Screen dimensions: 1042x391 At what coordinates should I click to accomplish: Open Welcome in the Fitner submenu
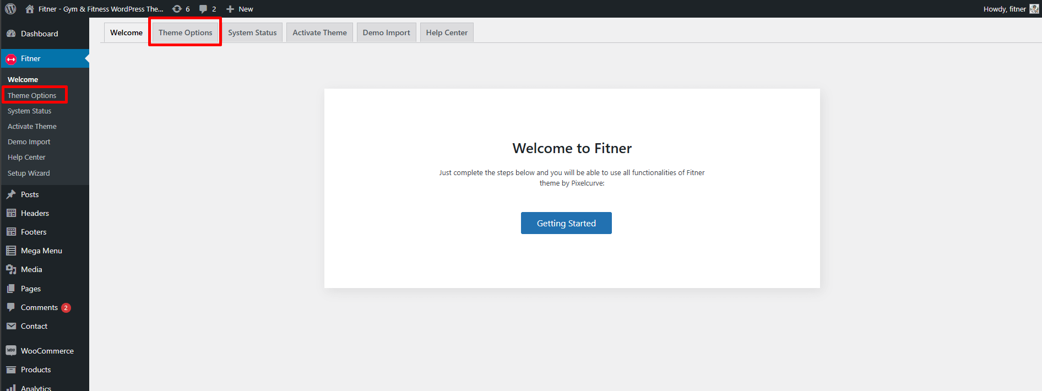[x=23, y=79]
